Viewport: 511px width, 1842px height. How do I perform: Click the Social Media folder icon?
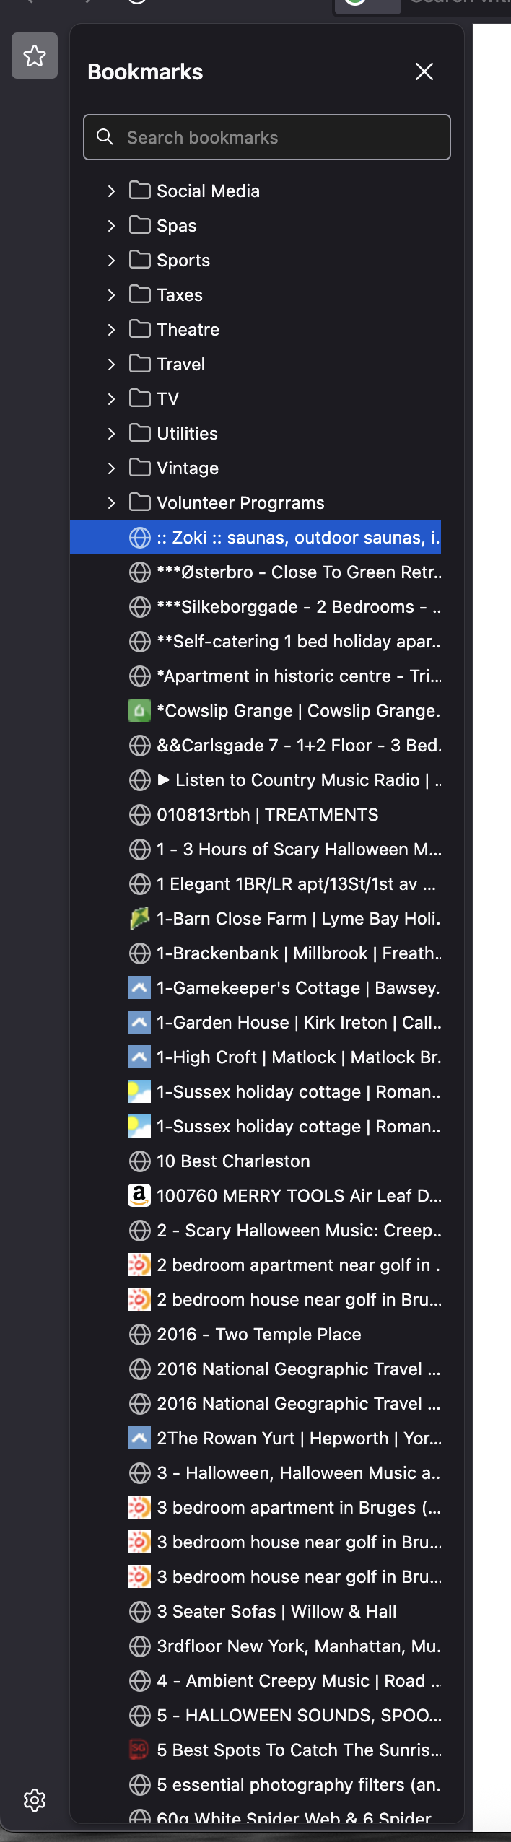[139, 191]
